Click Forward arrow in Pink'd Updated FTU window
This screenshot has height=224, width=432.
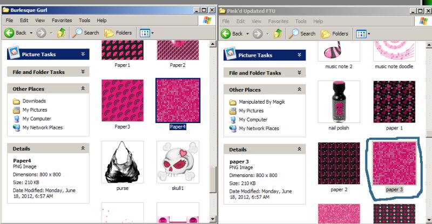coord(258,34)
